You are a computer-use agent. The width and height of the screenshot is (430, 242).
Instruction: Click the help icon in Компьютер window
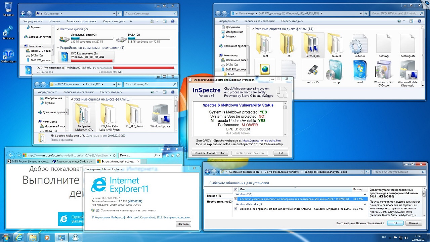click(x=172, y=21)
